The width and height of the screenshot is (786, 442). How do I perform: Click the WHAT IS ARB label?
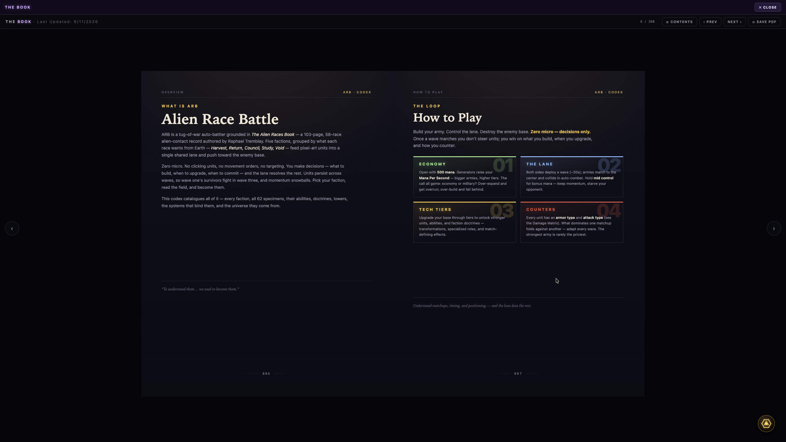(x=180, y=106)
